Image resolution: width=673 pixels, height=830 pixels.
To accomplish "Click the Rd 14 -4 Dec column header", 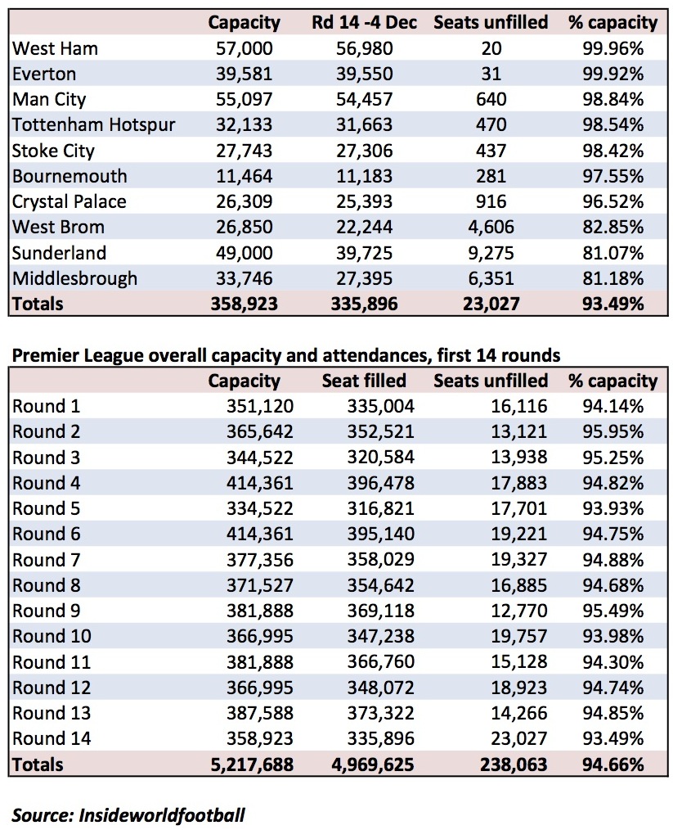I will 364,22.
